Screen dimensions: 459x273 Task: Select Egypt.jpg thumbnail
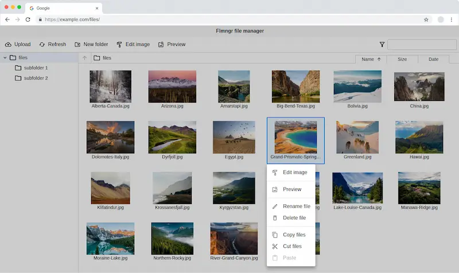234,137
